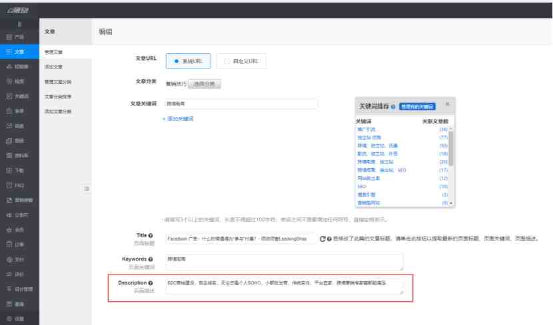Click the hamburger icon atop the dark sidebar
The image size is (553, 325).
click(19, 25)
